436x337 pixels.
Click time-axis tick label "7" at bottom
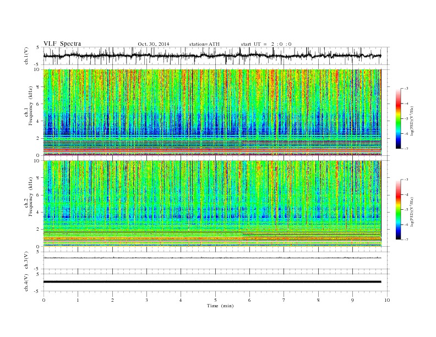[284, 300]
